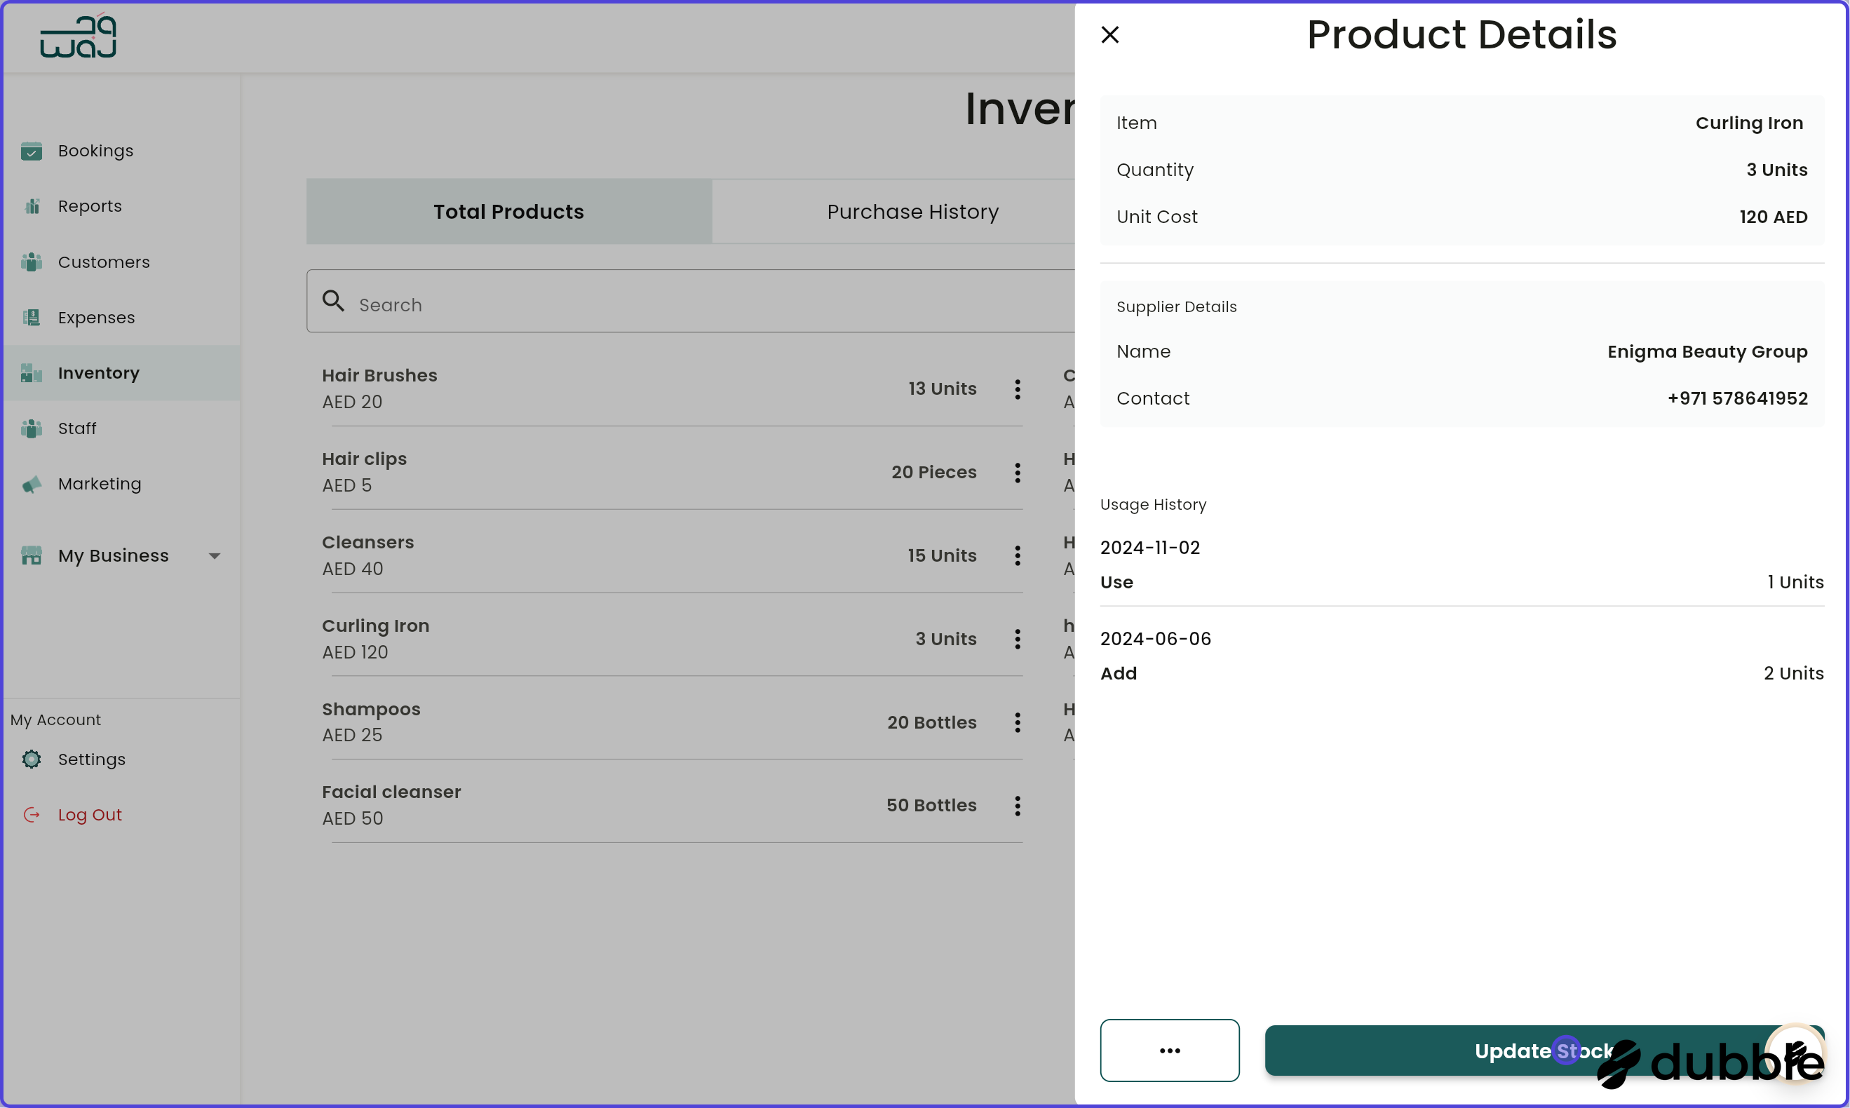1850x1108 pixels.
Task: Open the Settings gear icon
Action: (x=32, y=759)
